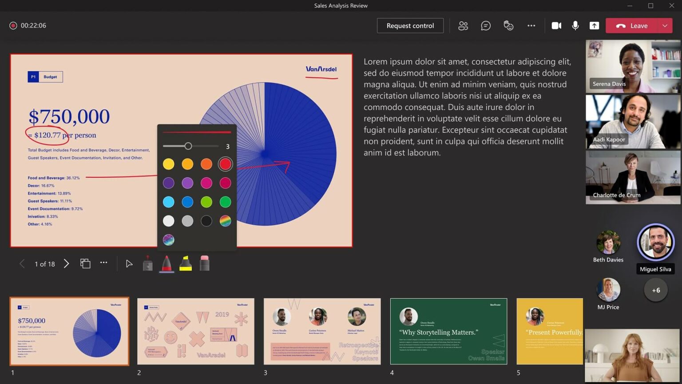Viewport: 682px width, 384px height.
Task: Toggle the grid view of slides
Action: coord(85,263)
